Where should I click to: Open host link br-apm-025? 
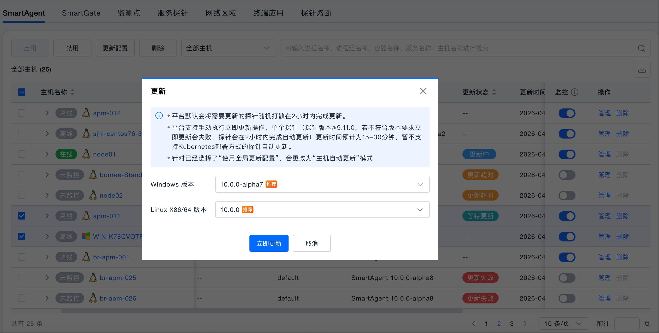tap(118, 278)
